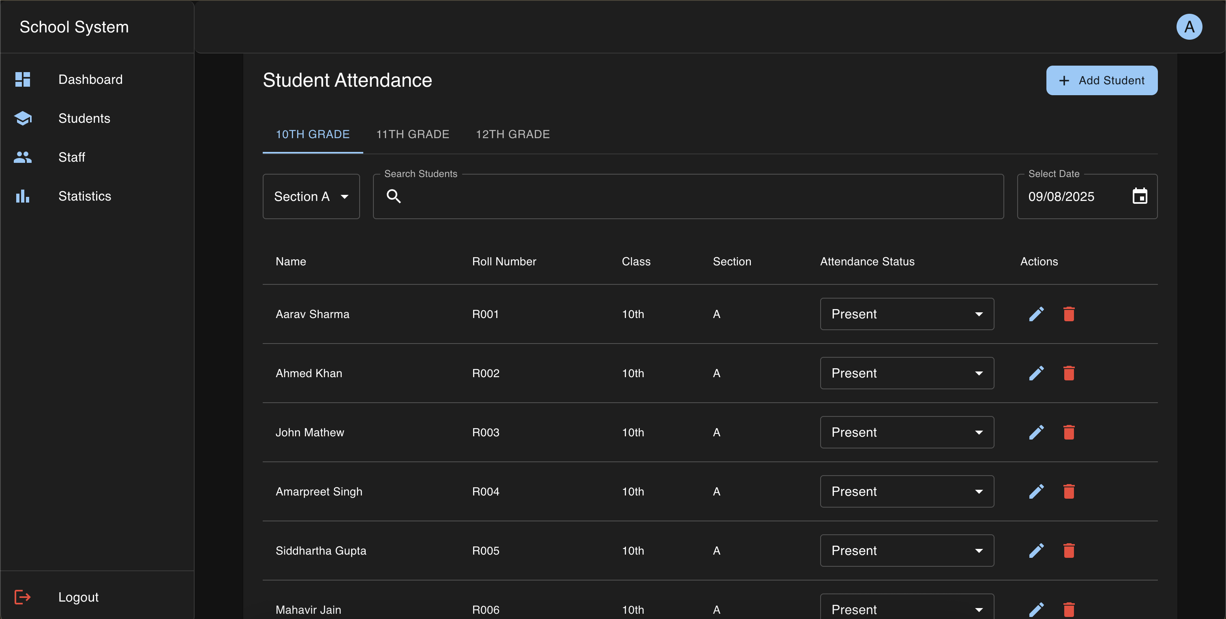Go to Statistics in the sidebar
The image size is (1226, 619).
(x=84, y=196)
